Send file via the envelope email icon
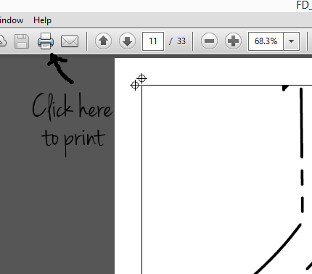312x274 pixels. pyautogui.click(x=70, y=41)
